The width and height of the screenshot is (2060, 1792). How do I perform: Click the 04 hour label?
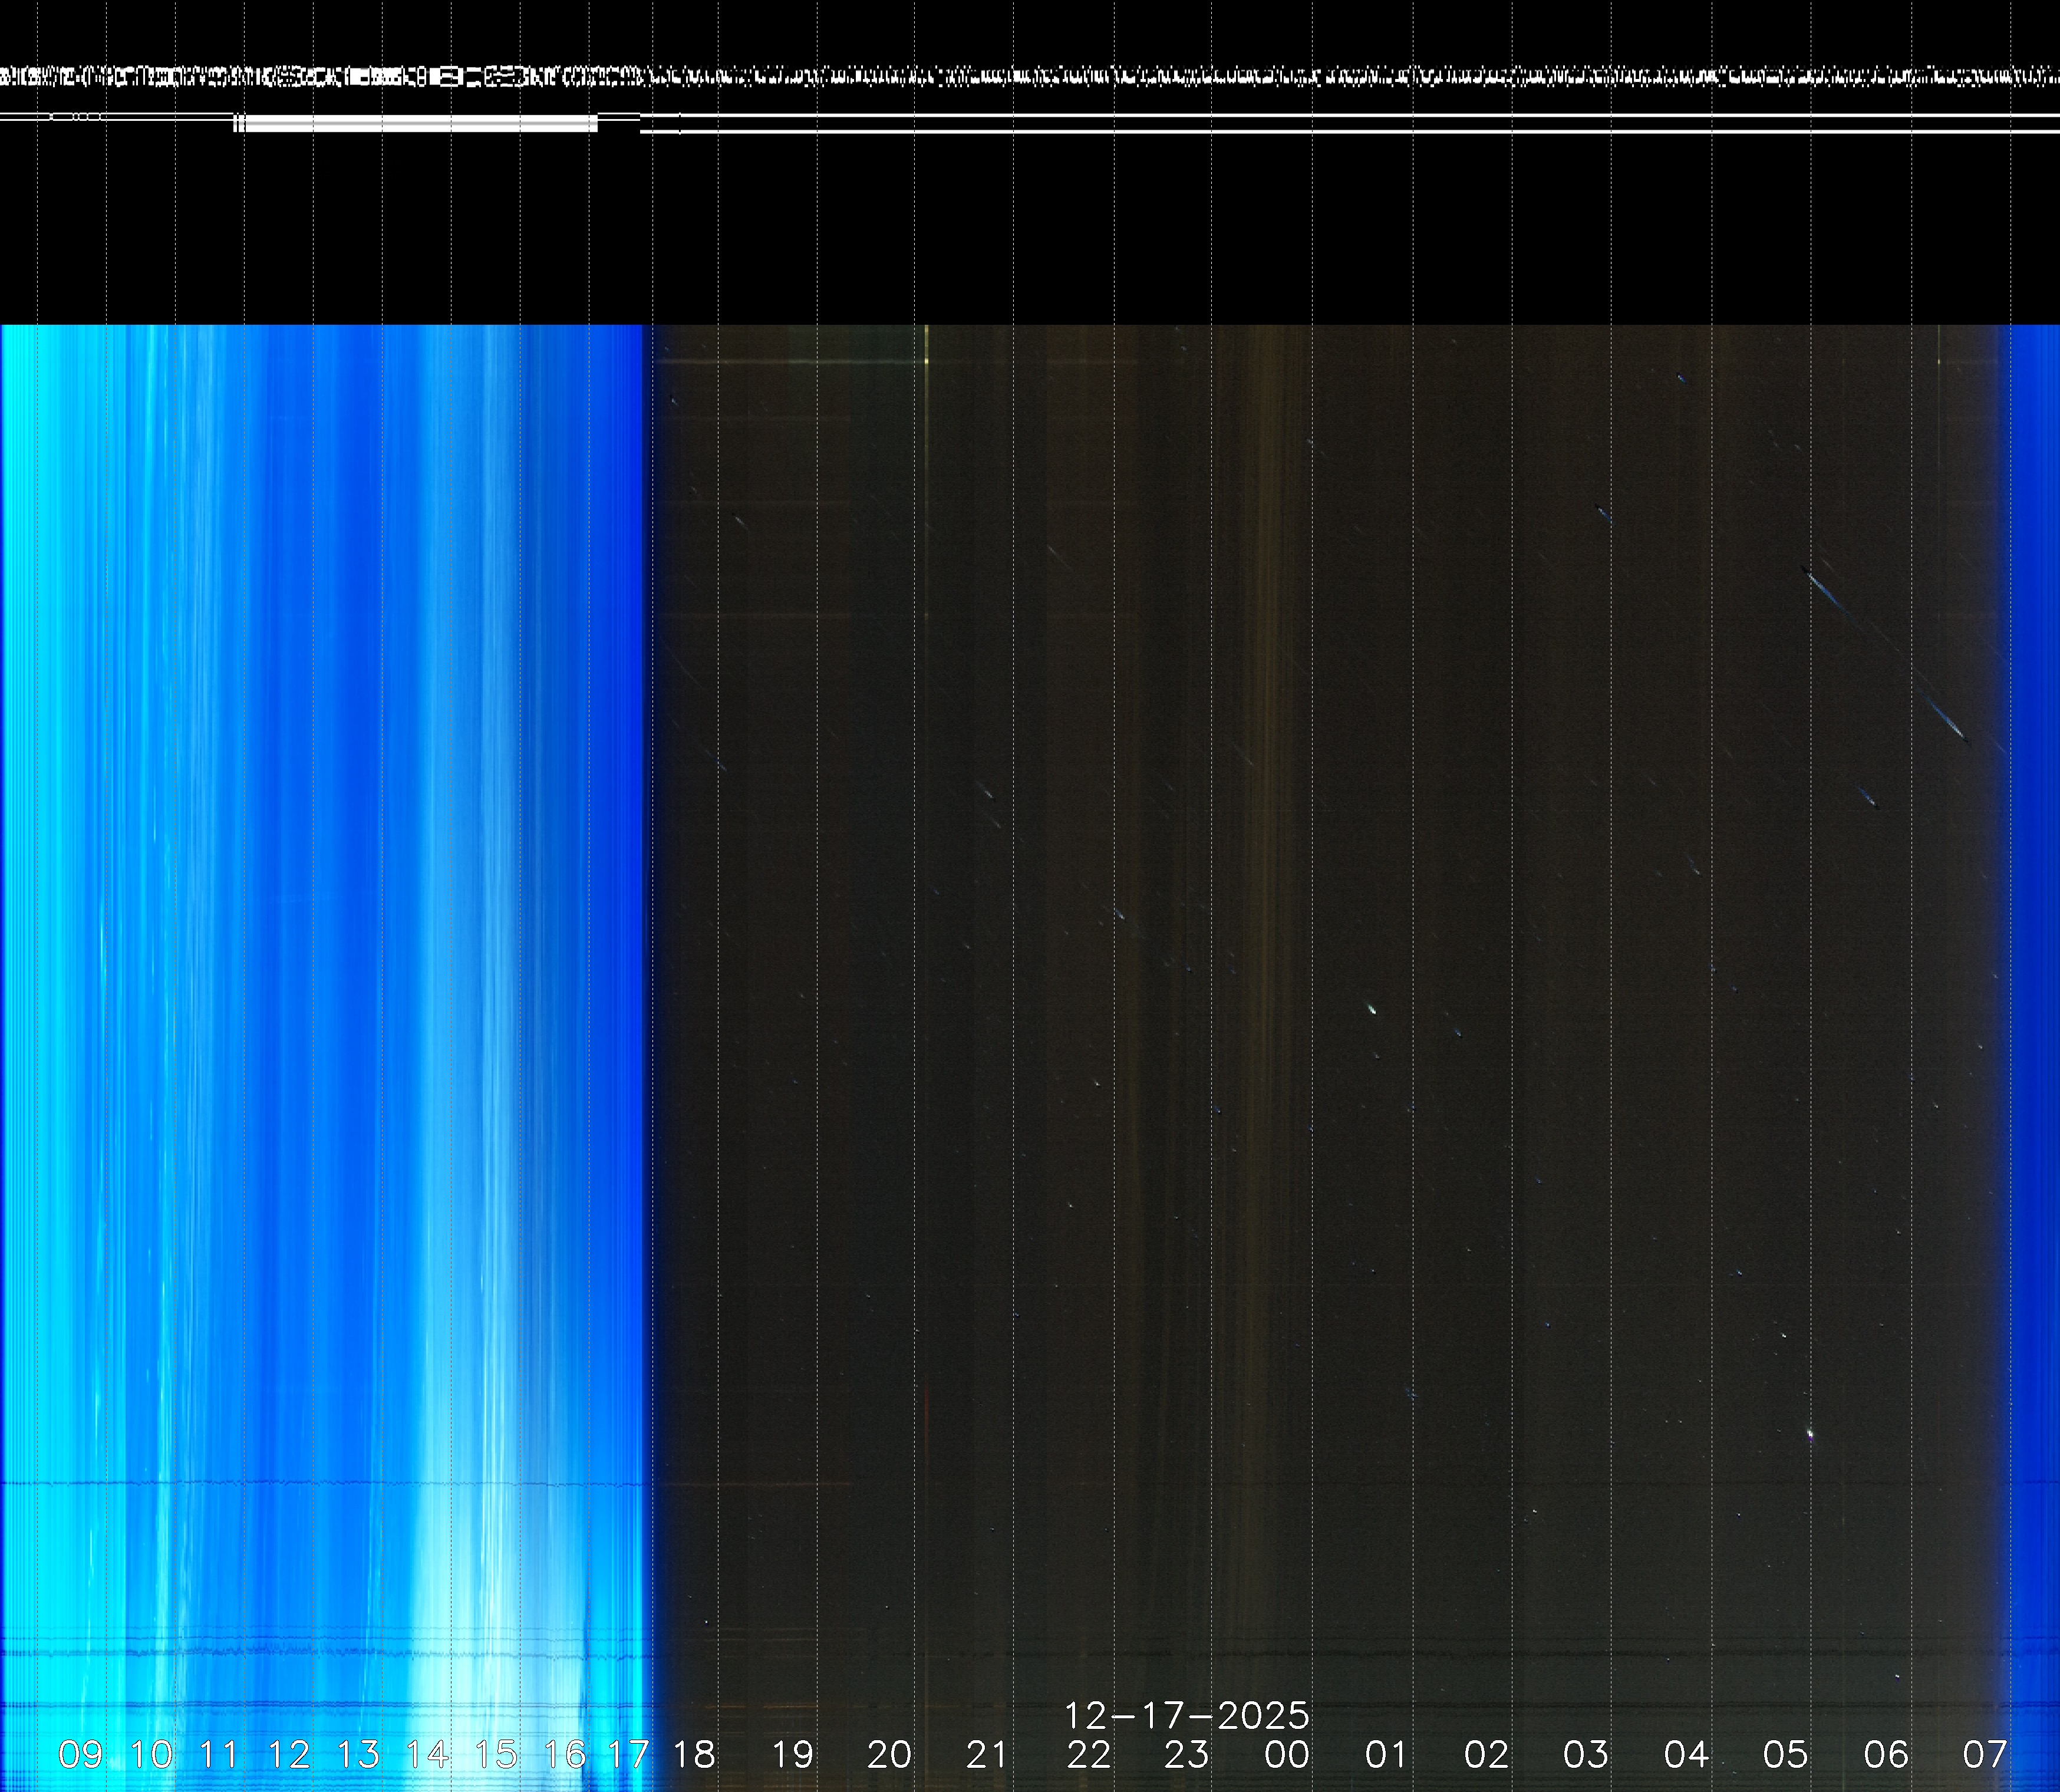click(x=1686, y=1754)
